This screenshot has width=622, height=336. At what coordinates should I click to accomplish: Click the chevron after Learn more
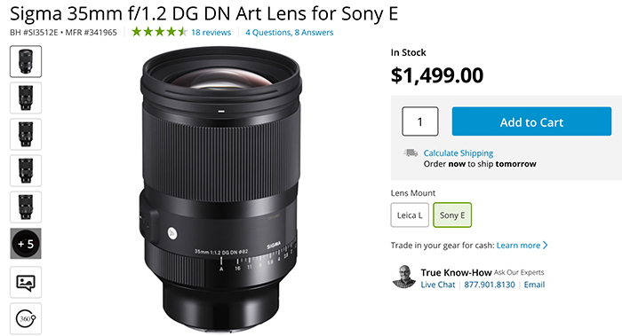546,246
